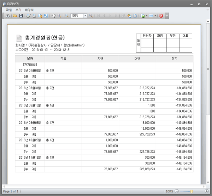Click the 228,028,273 credit total cell
This screenshot has width=212, height=196.
coord(147,169)
